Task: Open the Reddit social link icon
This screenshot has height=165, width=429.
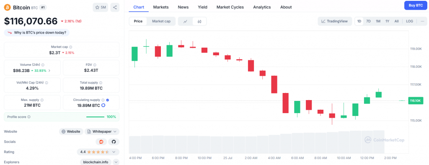Action: tap(101, 142)
